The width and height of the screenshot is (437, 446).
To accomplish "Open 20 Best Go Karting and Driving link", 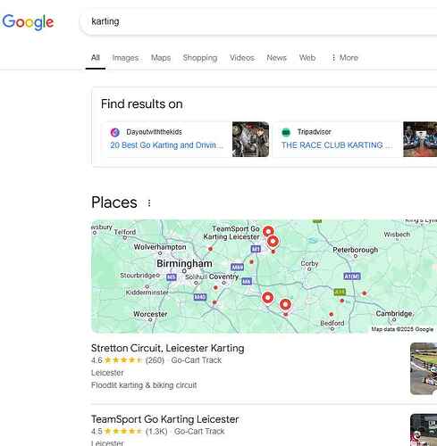I will tap(166, 145).
